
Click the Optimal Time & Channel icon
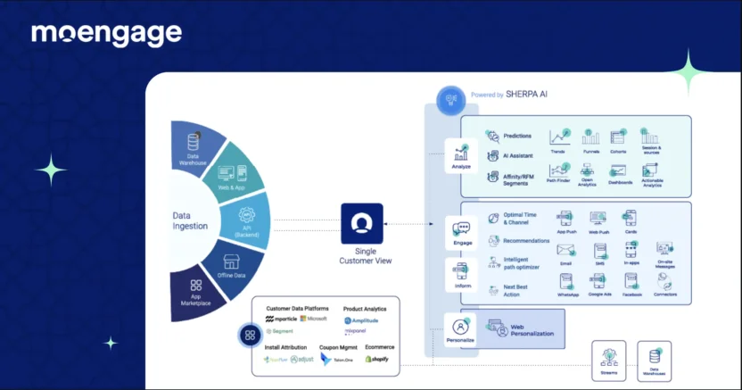click(x=493, y=218)
